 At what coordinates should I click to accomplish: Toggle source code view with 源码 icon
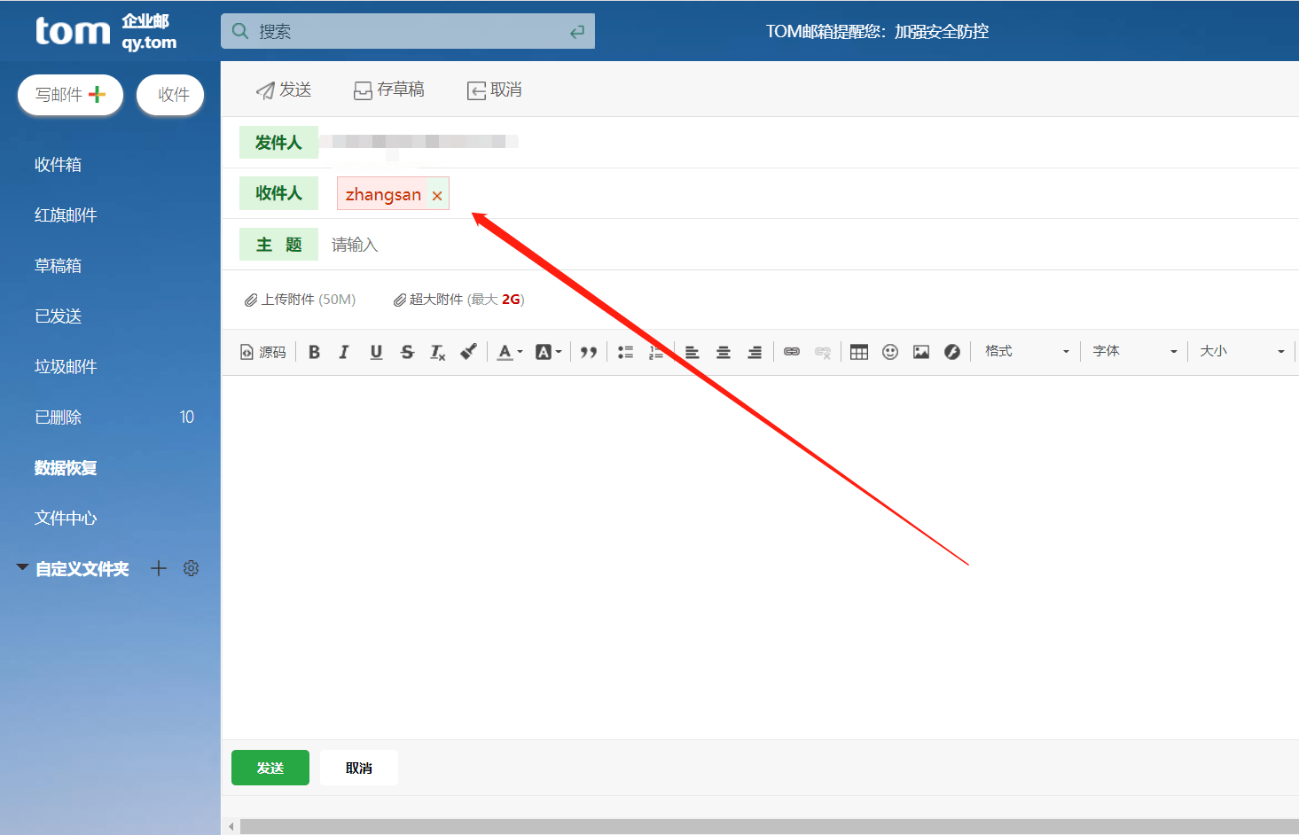pyautogui.click(x=262, y=351)
